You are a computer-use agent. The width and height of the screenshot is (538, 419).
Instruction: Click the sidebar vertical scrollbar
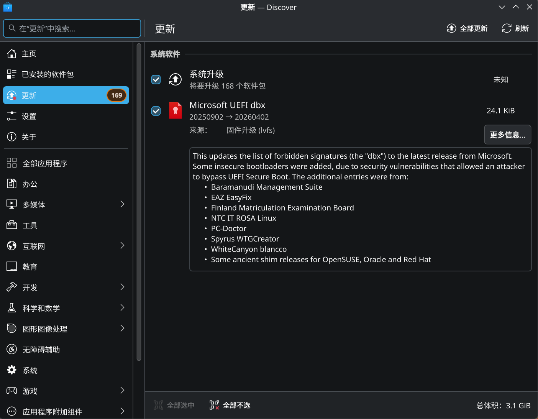[139, 202]
